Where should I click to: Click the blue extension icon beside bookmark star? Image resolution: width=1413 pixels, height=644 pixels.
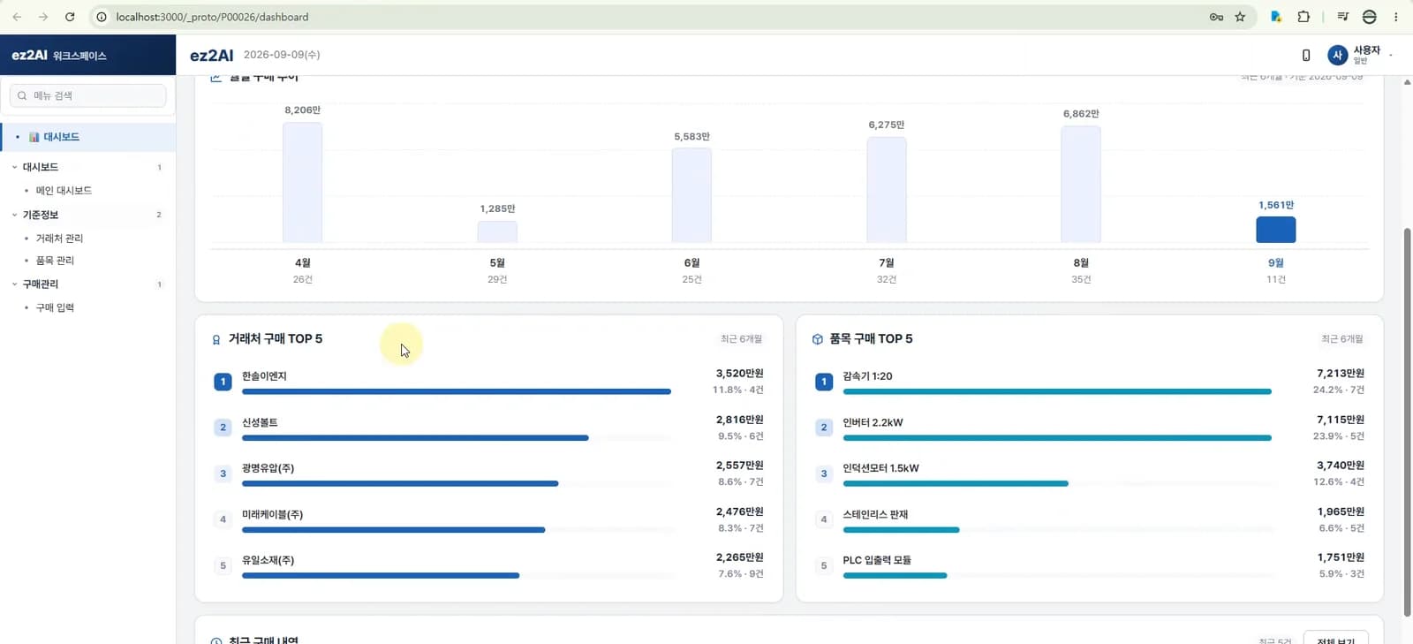pos(1276,17)
